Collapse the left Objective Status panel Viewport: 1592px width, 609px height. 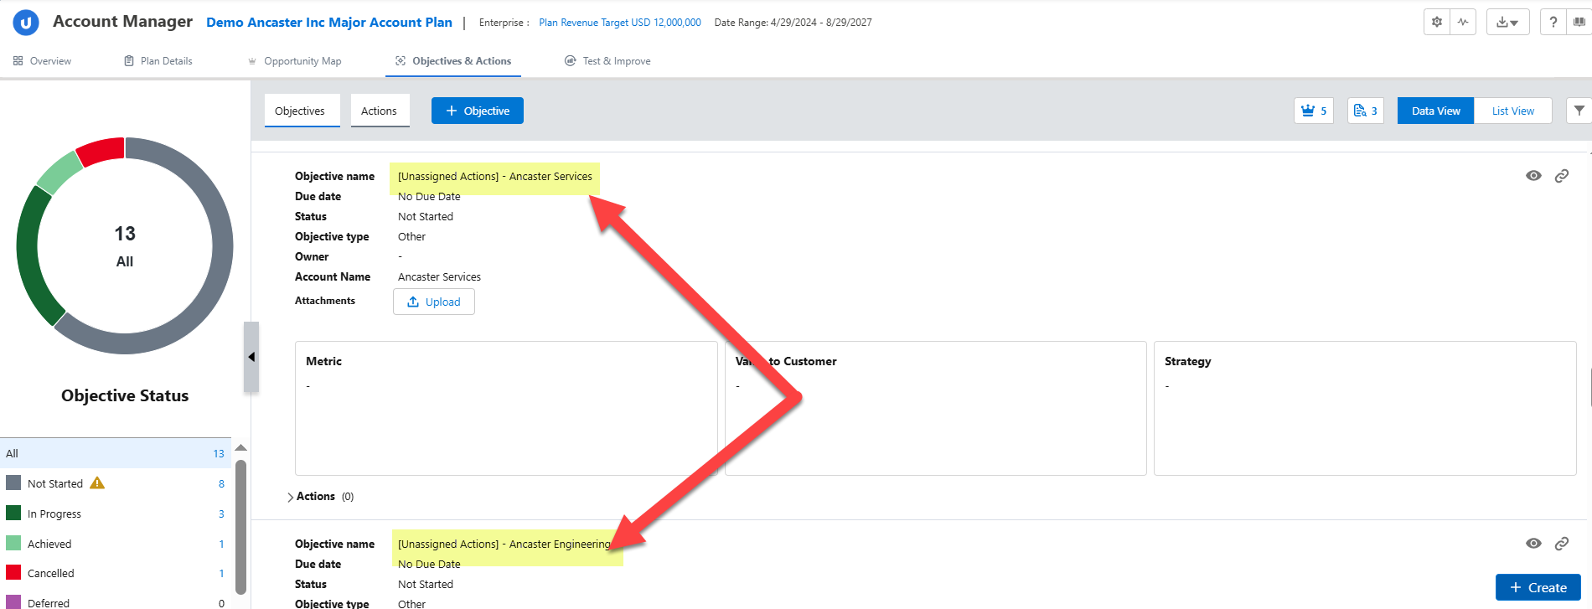pyautogui.click(x=251, y=357)
